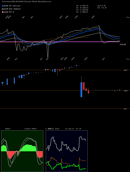Viewport: 130px width, 172px height.
Task: Select the Pre C: 1002.85 value
Action: coord(82,12)
